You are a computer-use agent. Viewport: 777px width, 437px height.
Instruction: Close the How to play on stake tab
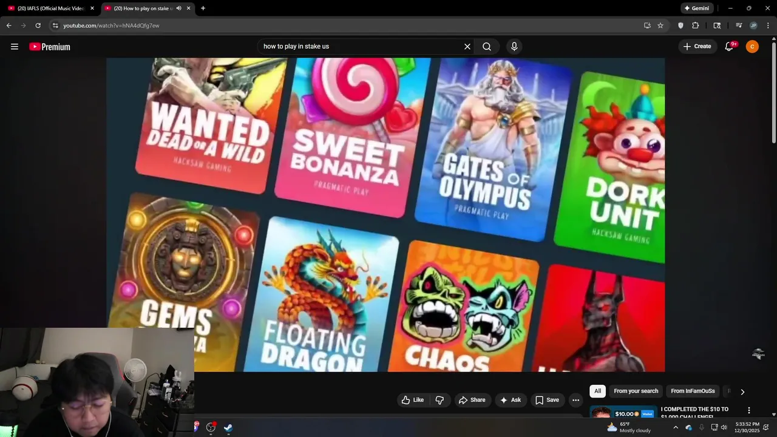click(189, 8)
